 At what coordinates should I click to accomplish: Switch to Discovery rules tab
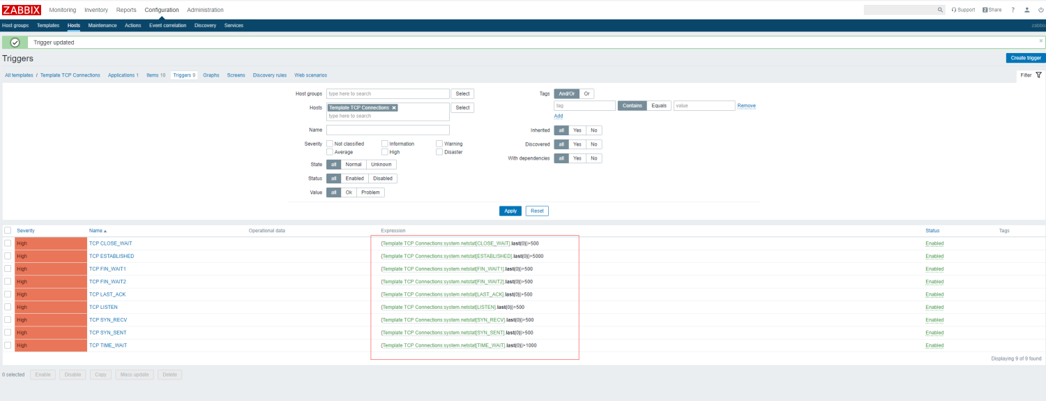[270, 75]
